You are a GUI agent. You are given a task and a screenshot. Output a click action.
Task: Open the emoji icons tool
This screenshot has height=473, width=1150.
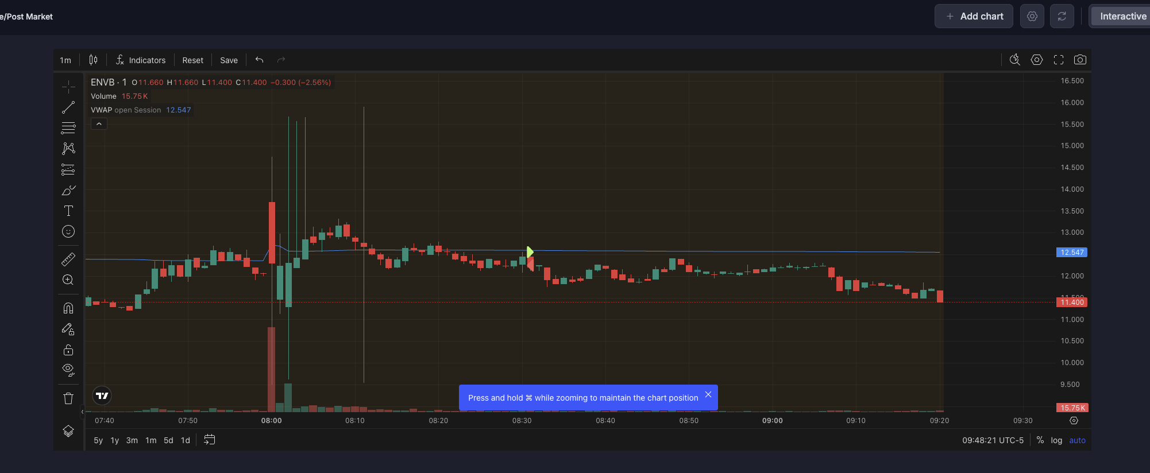[x=68, y=231]
